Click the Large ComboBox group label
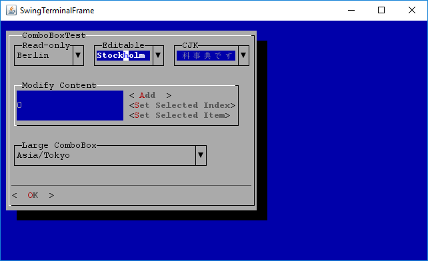428x261 pixels. pos(59,145)
